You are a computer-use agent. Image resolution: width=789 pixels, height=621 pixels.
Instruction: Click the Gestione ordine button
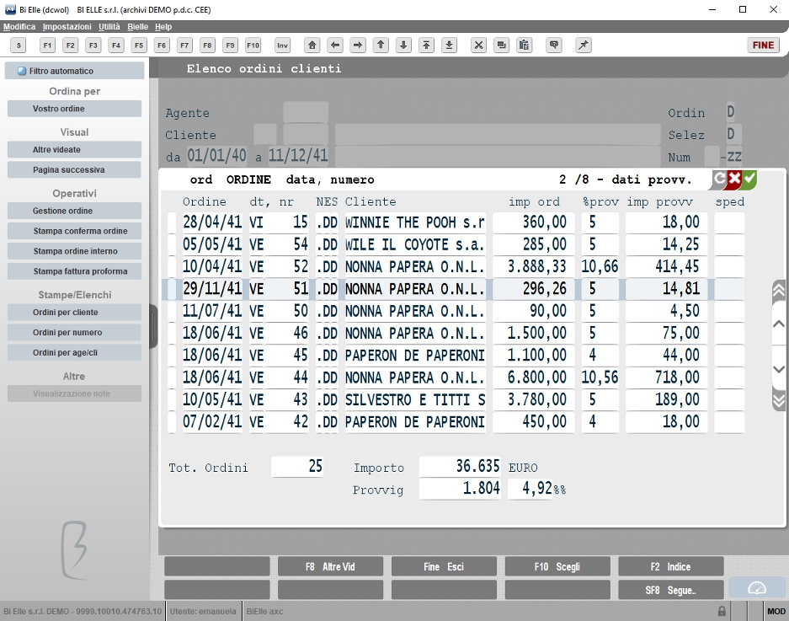(74, 211)
